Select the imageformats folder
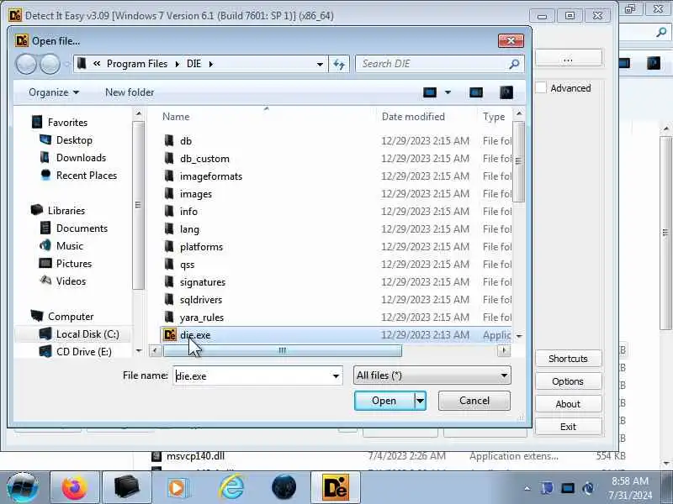Screen dimensions: 673x504 211,176
